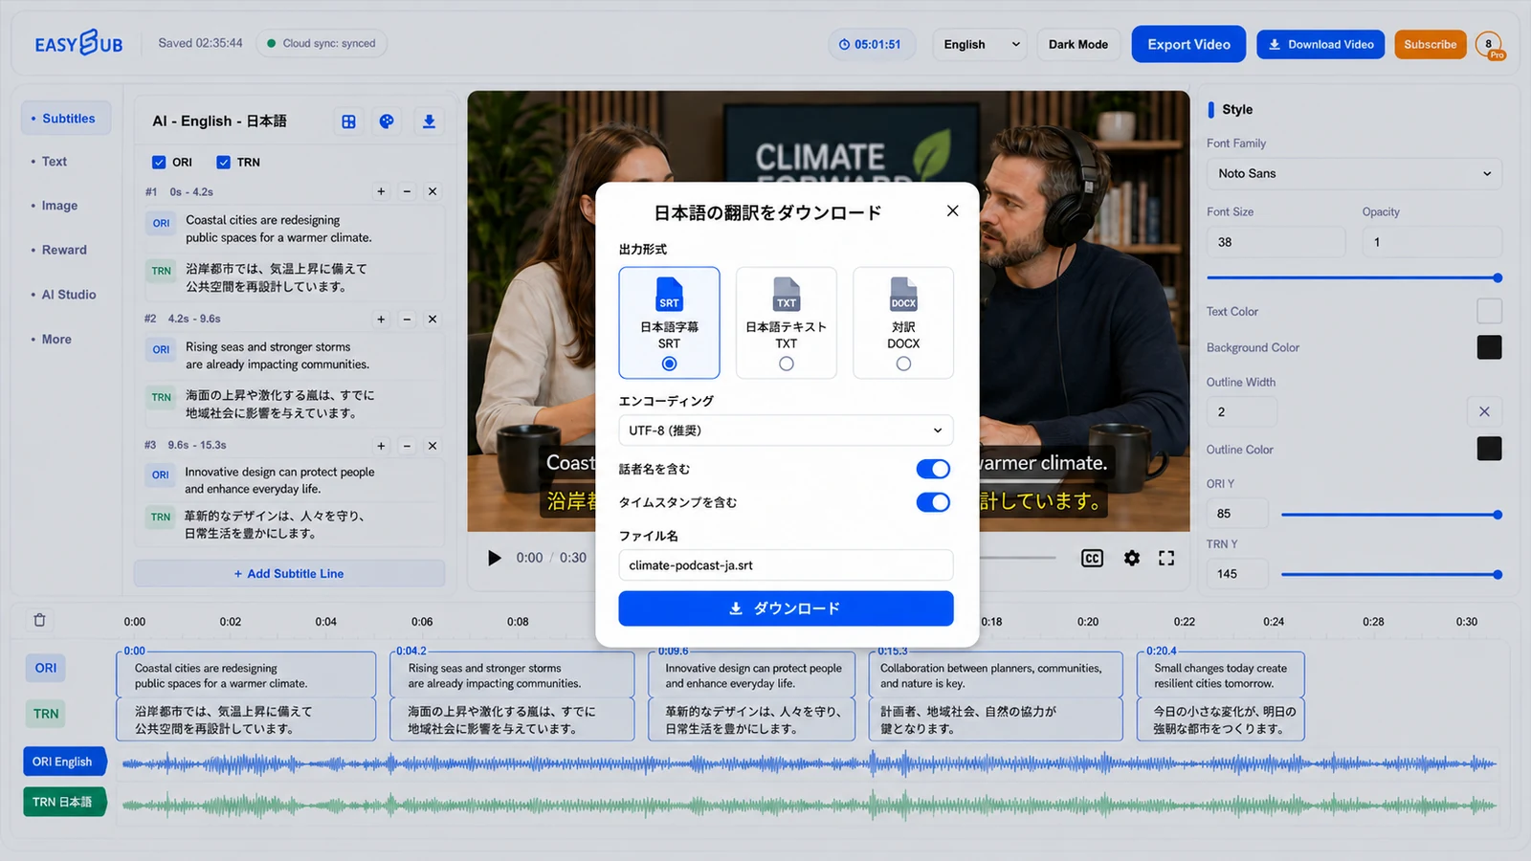The width and height of the screenshot is (1531, 861).
Task: Close the Japanese download dialog
Action: click(x=952, y=210)
